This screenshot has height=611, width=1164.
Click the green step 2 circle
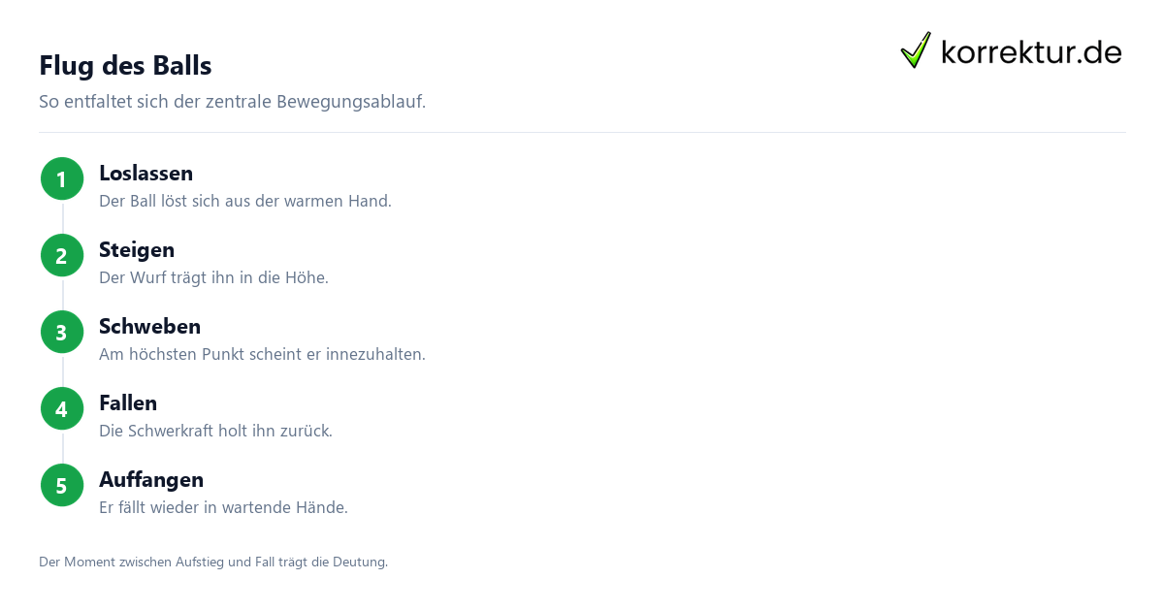[62, 255]
